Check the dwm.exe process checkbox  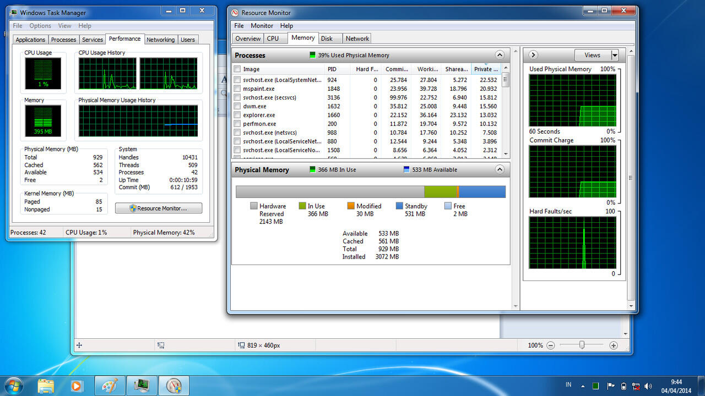[237, 106]
